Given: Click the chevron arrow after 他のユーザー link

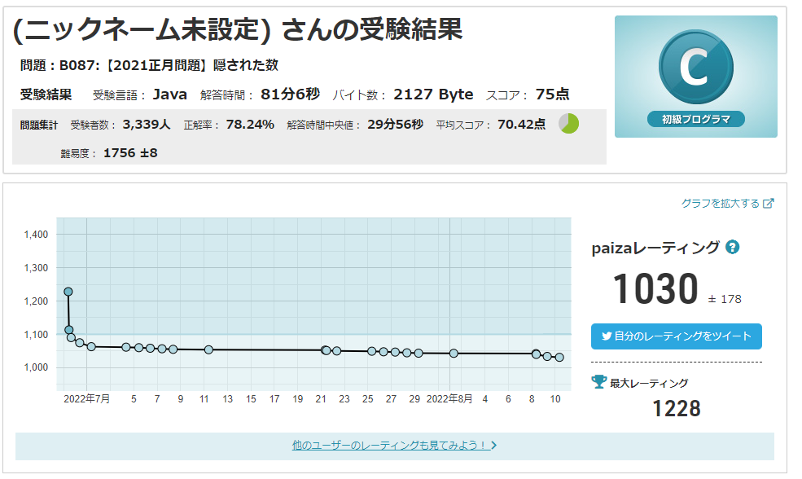Looking at the screenshot, I should [493, 446].
